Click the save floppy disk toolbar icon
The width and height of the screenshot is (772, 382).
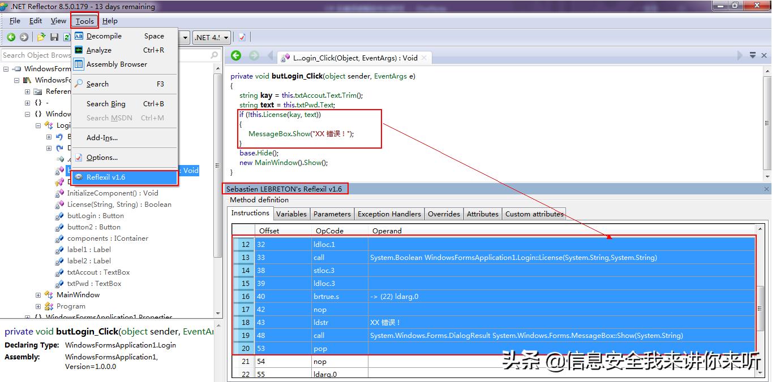coord(54,37)
